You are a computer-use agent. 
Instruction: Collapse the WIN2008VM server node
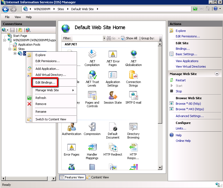(5, 40)
